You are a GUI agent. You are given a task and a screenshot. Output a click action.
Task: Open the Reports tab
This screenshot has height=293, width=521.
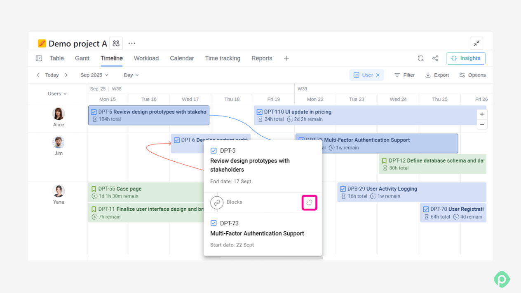pos(262,58)
